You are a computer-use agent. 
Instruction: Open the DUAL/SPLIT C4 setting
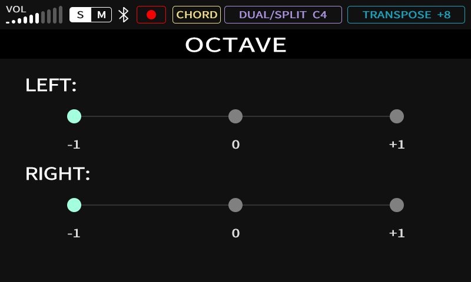[x=283, y=15]
